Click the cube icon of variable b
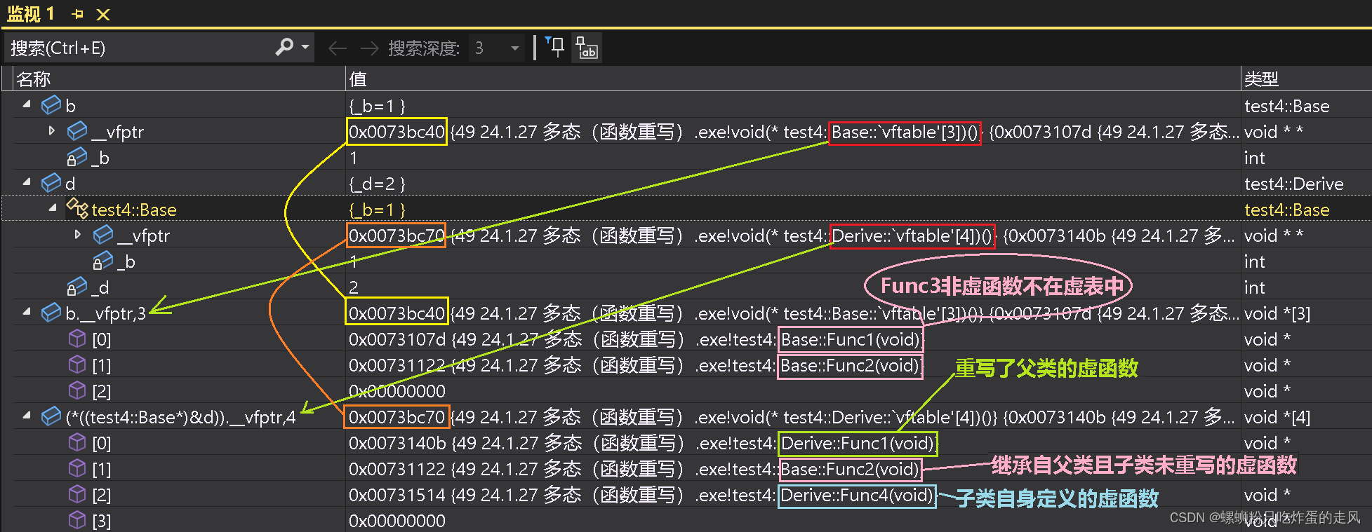 pyautogui.click(x=51, y=105)
